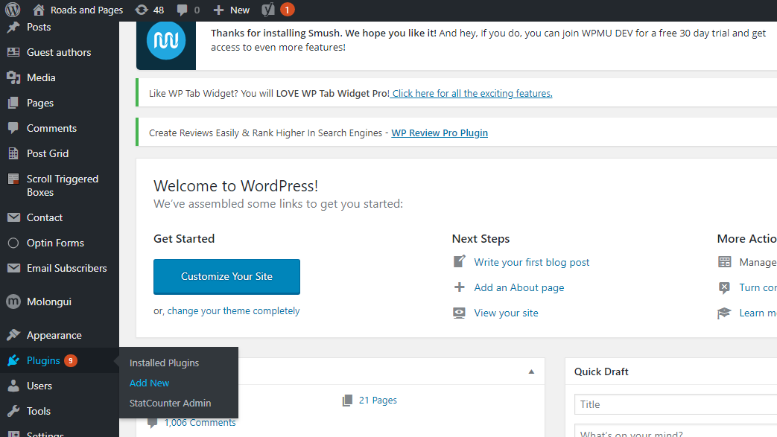Click the Plugins plug icon
The width and height of the screenshot is (777, 437).
pos(13,360)
